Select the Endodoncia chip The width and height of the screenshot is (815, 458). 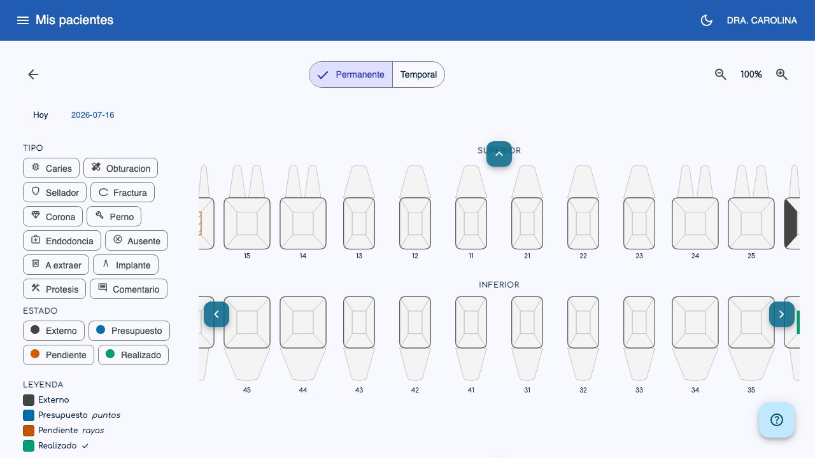tap(62, 241)
